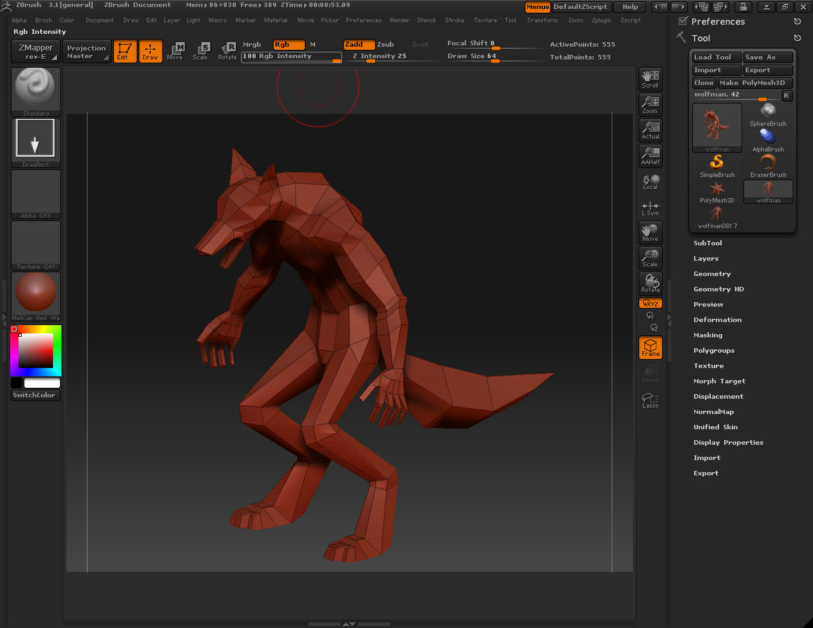Choose the SimpleBrush tool thumbnail
Viewport: 813px width, 628px height.
pos(717,165)
